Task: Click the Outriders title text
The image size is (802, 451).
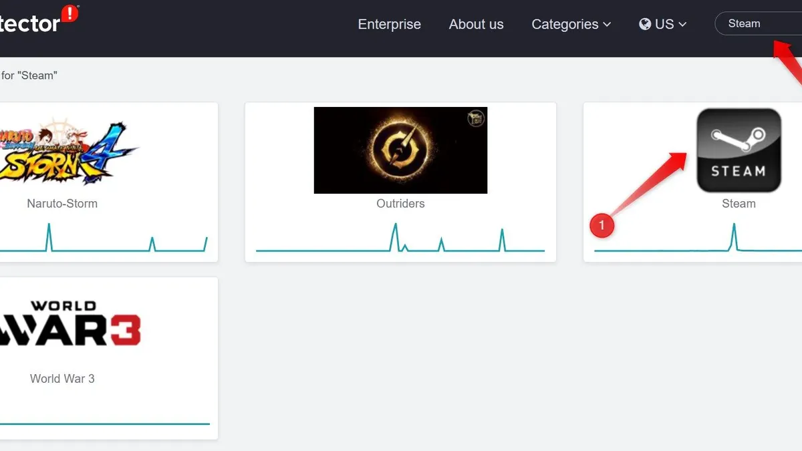Action: (x=400, y=204)
